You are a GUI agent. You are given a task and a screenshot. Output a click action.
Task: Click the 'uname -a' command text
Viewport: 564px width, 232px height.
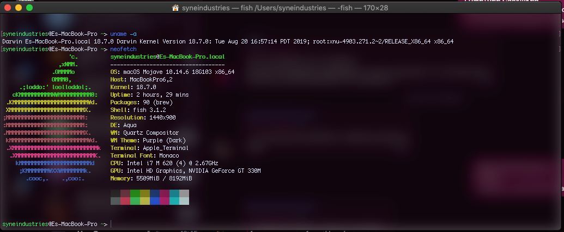123,34
